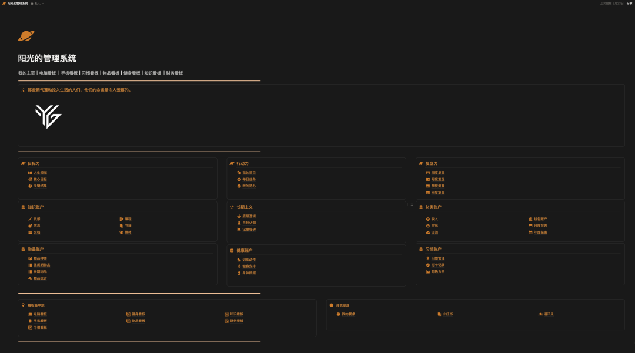Click the 订阅 cloud icon
This screenshot has height=353, width=635.
[x=428, y=233]
